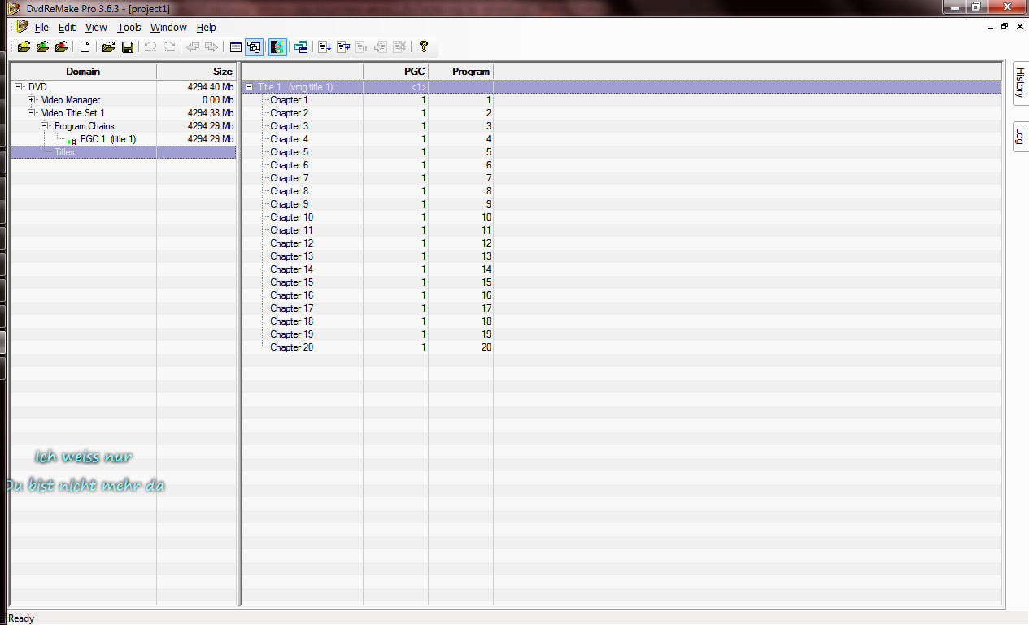Screen dimensions: 1029x625
Task: Toggle the colorful preview view button
Action: (x=277, y=47)
